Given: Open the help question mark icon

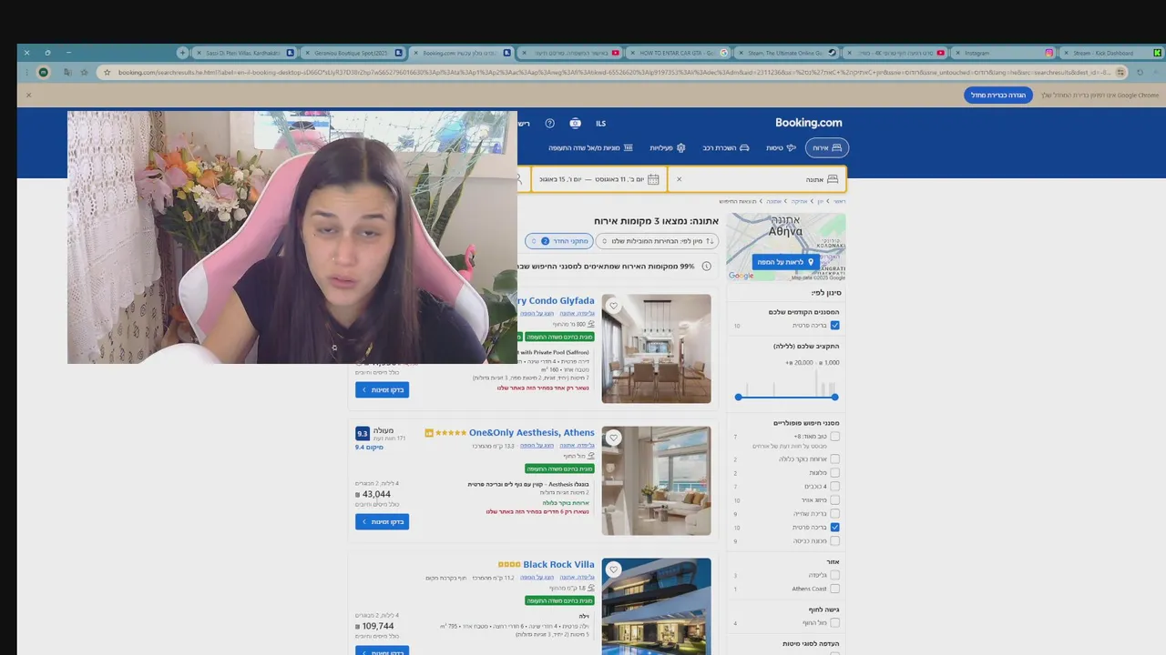Looking at the screenshot, I should [549, 123].
